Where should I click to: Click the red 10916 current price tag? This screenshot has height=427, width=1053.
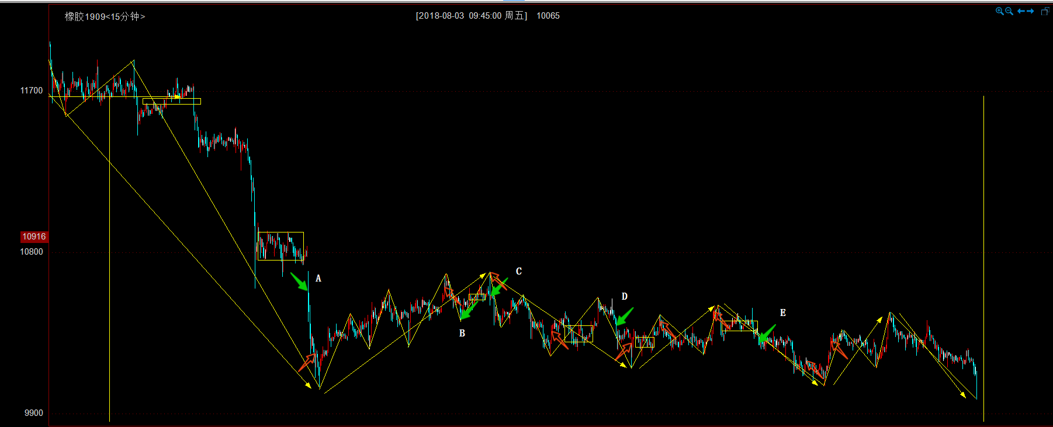tap(34, 237)
